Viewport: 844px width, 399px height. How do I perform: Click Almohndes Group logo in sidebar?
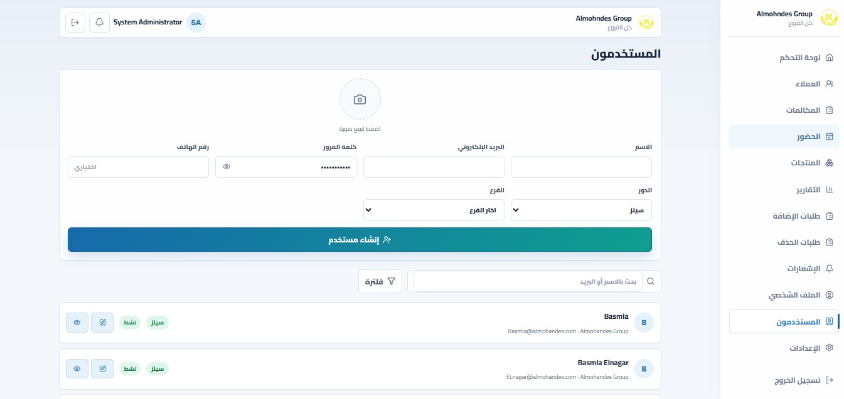(829, 18)
